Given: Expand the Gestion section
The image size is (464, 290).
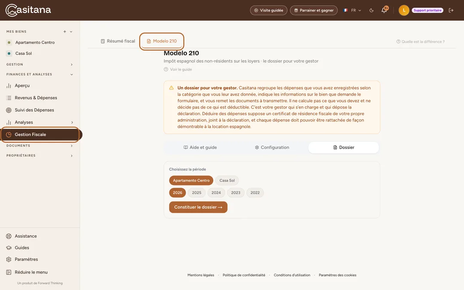Looking at the screenshot, I should [x=72, y=64].
